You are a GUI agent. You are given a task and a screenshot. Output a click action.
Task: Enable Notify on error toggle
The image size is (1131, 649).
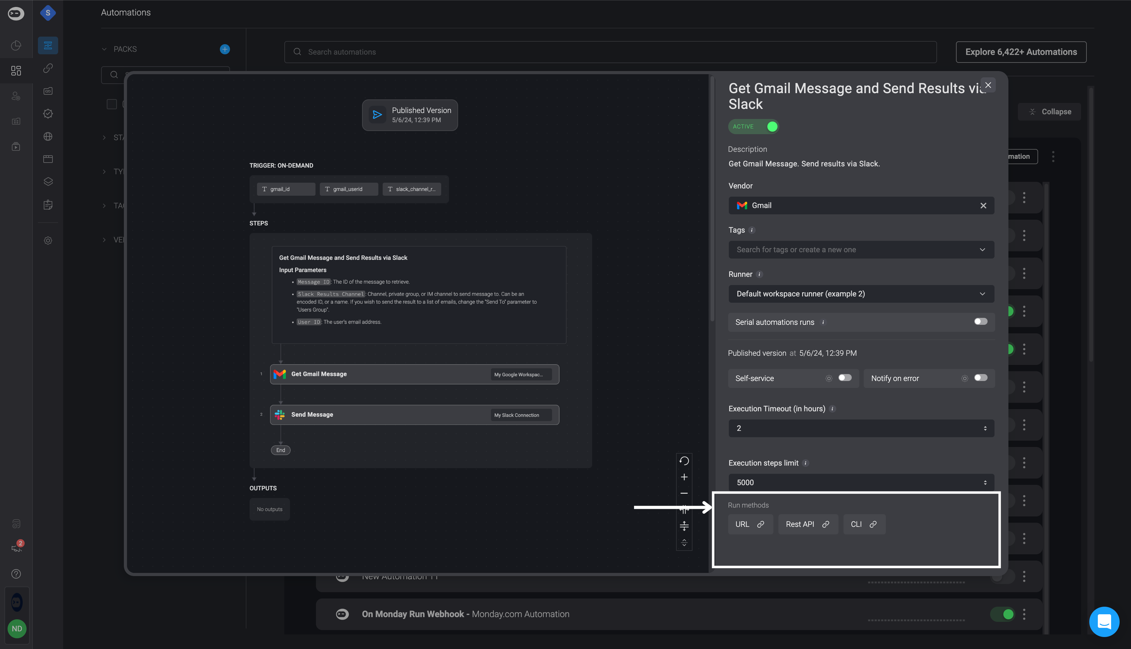point(980,378)
